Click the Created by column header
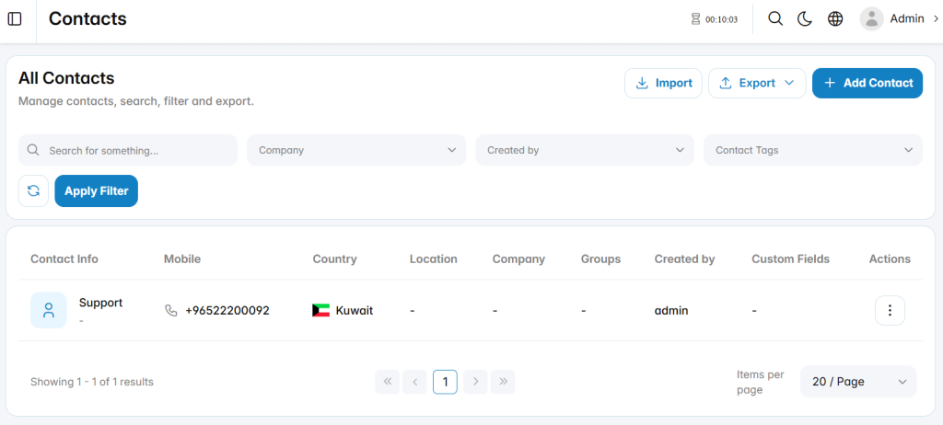Image resolution: width=943 pixels, height=425 pixels. (685, 259)
